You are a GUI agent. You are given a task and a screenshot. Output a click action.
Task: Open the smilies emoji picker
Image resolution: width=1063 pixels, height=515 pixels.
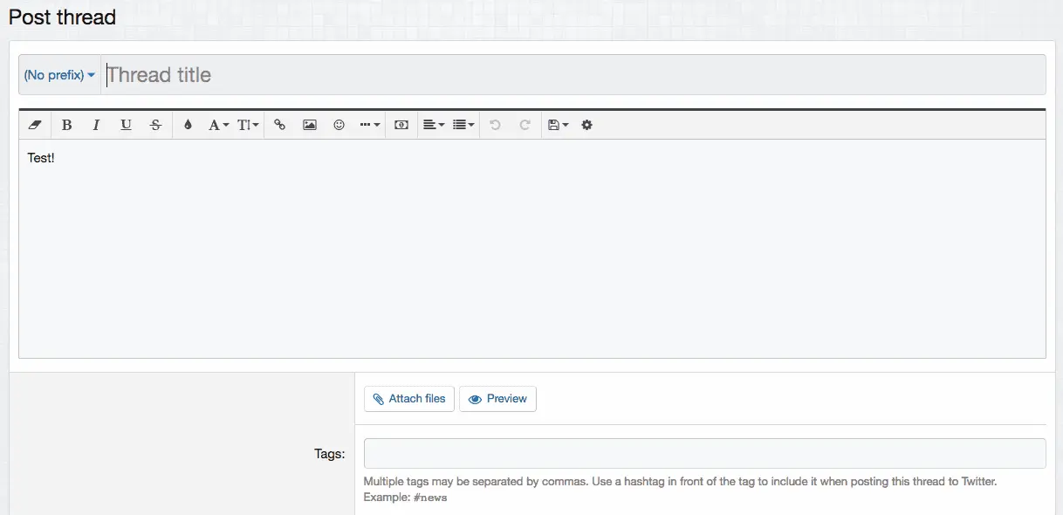[339, 125]
